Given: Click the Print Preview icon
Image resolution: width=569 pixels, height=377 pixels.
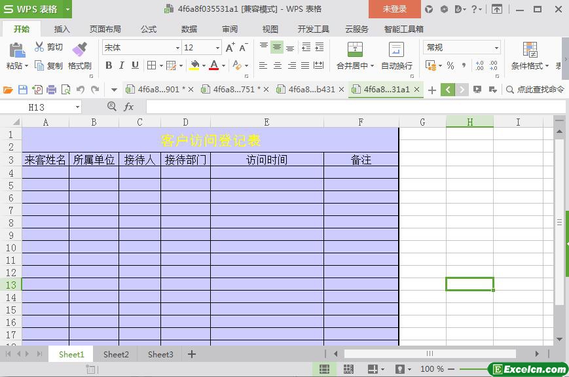Looking at the screenshot, I should point(65,90).
